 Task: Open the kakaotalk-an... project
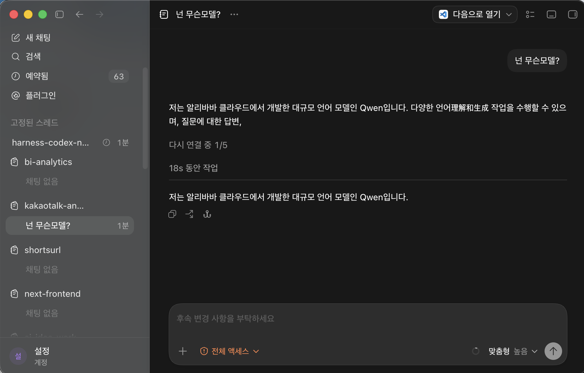click(70, 206)
